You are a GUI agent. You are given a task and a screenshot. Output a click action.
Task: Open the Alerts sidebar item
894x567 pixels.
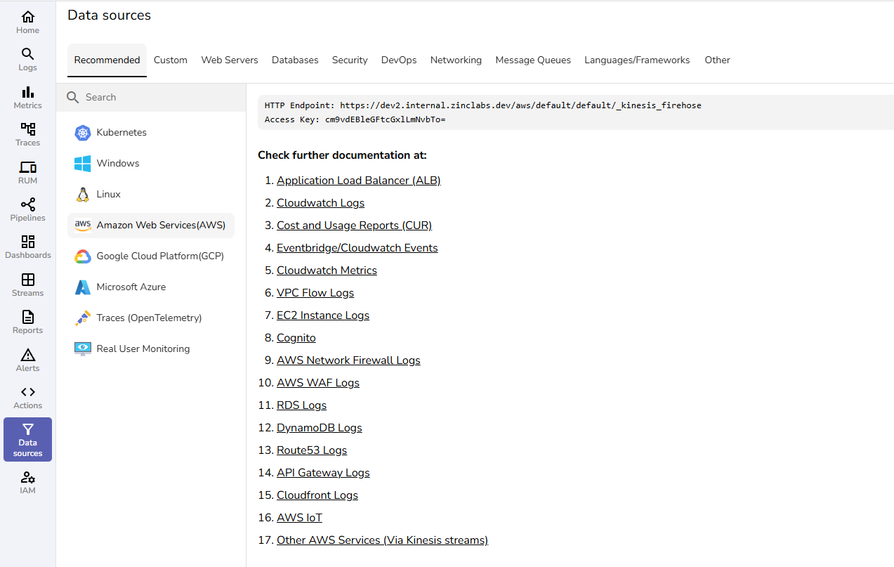pyautogui.click(x=27, y=360)
